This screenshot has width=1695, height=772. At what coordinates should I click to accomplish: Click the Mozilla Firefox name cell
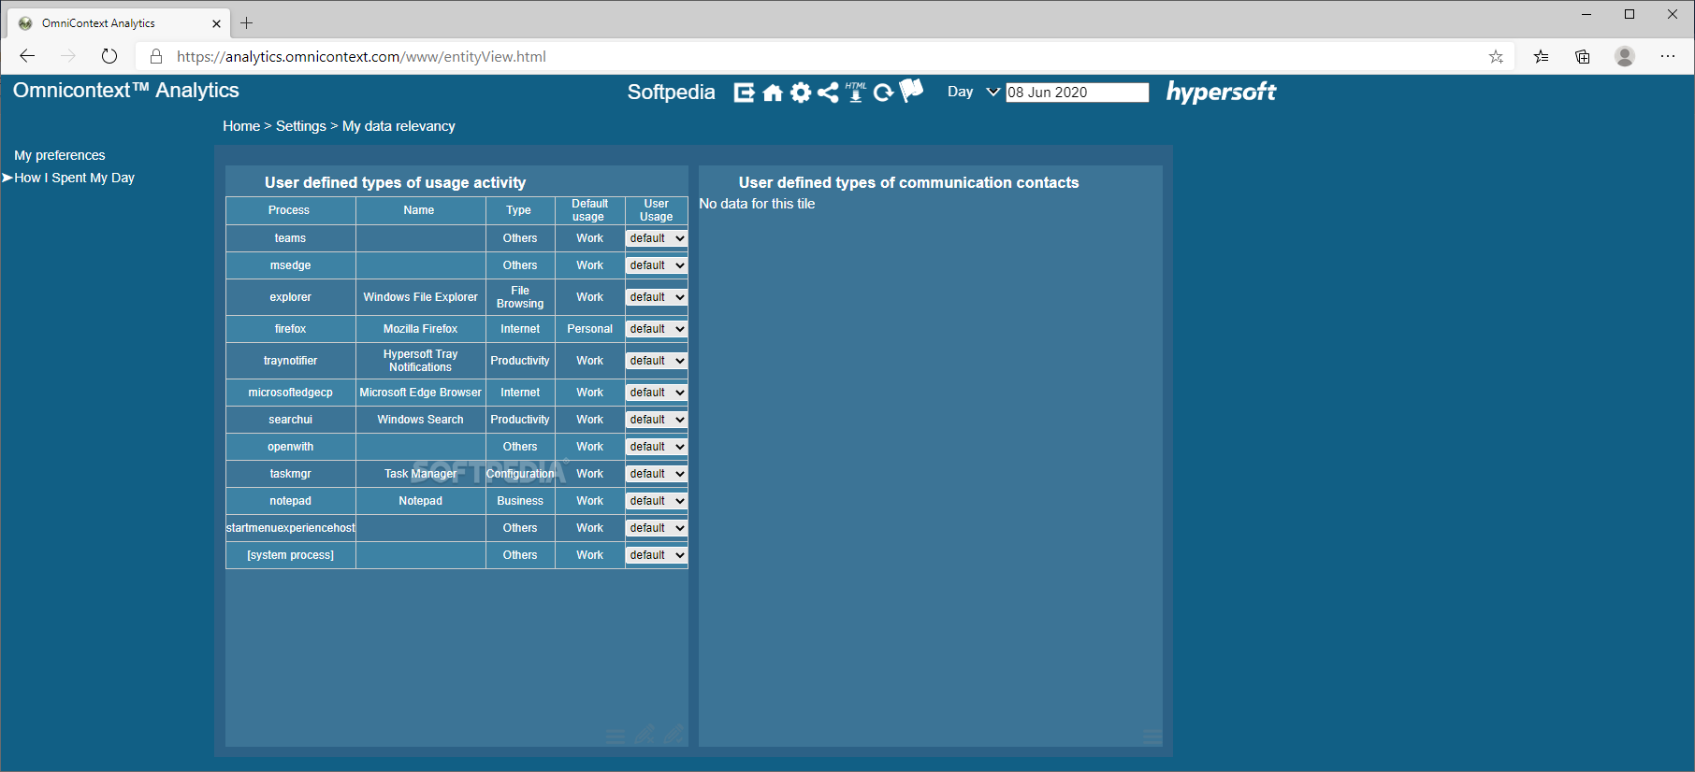[421, 329]
